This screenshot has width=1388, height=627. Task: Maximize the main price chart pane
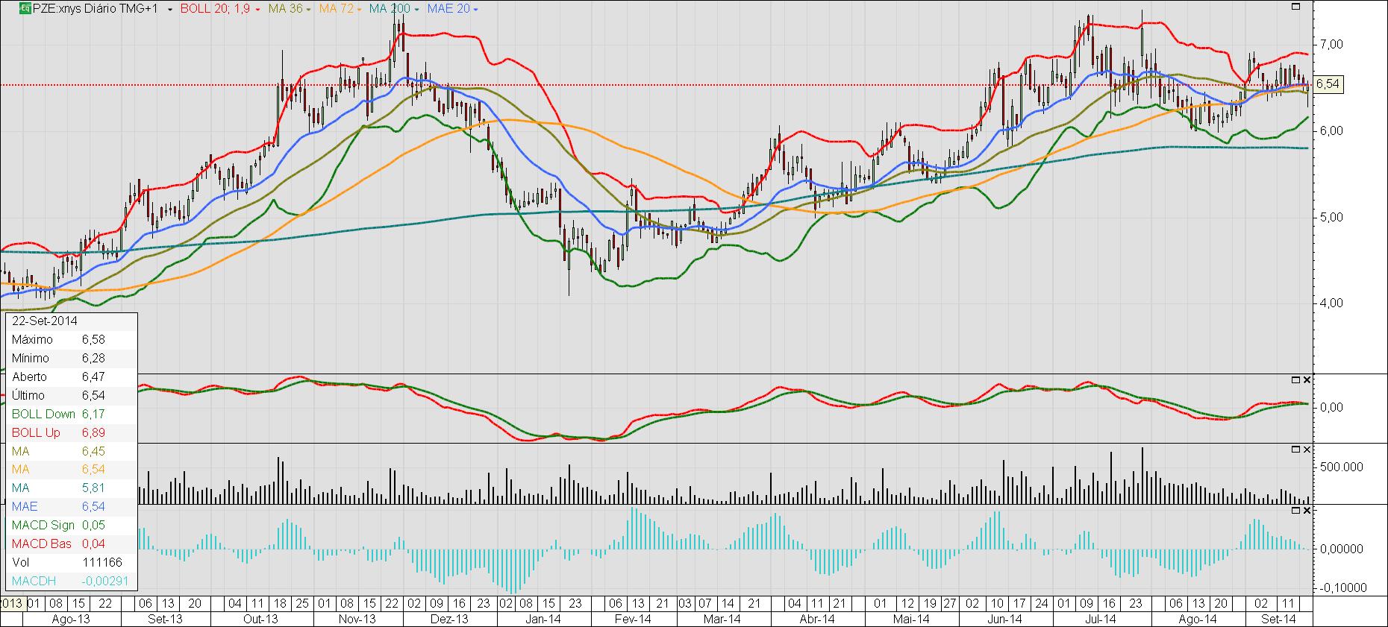1296,7
